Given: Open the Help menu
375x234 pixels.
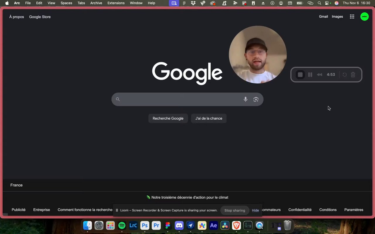Looking at the screenshot, I should (151, 3).
